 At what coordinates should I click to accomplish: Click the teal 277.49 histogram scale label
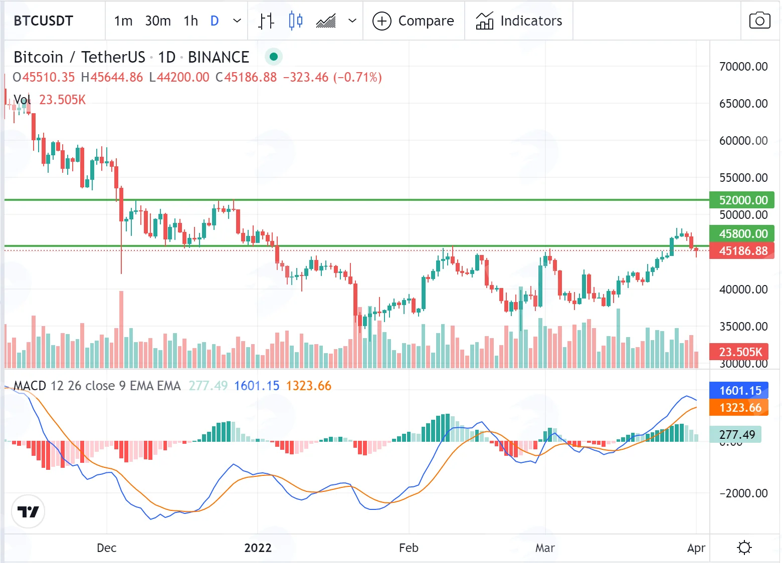[736, 434]
